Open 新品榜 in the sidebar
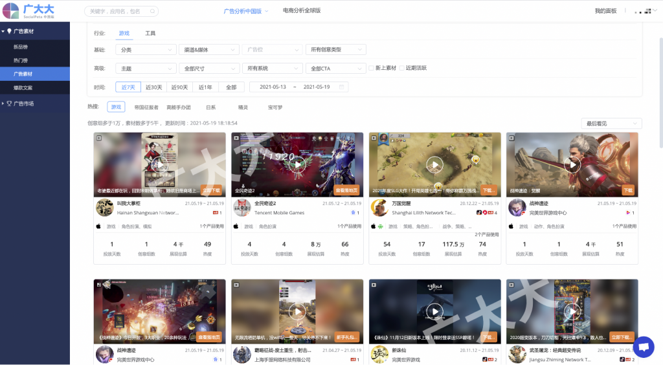The height and width of the screenshot is (365, 663). [35, 47]
